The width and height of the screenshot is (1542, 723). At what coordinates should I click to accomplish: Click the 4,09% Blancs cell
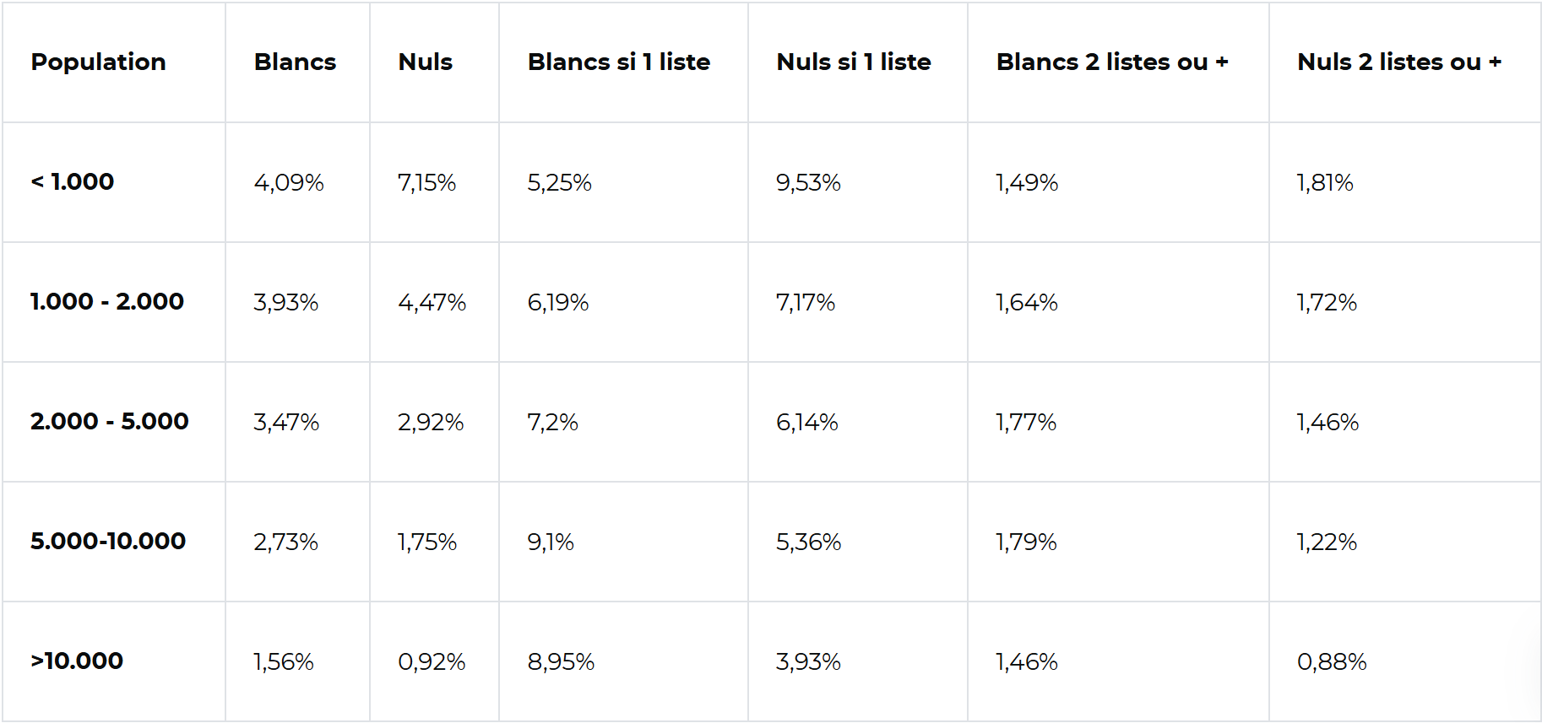pyautogui.click(x=289, y=183)
